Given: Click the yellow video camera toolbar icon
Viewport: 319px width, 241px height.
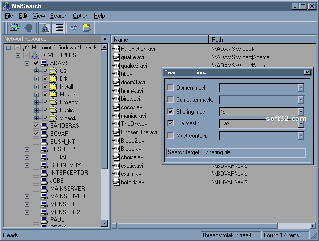Looking at the screenshot, I should [87, 28].
